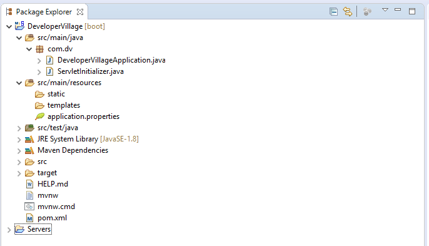Toggle Link with Editor icon
This screenshot has height=246, width=429.
click(x=348, y=11)
